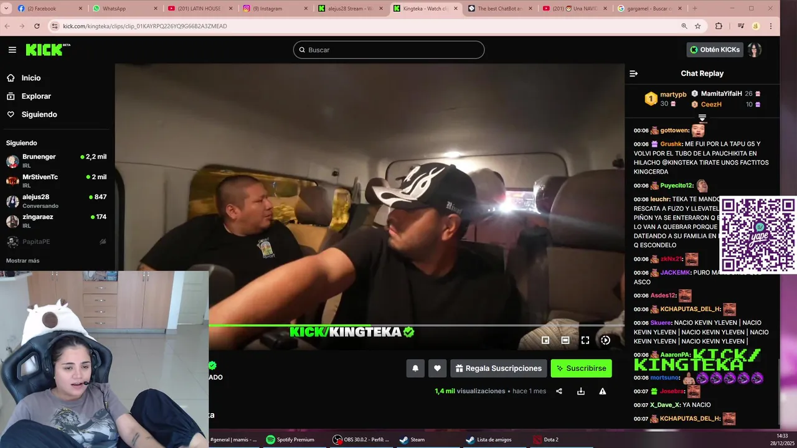Open the Kick hamburger sidebar menu
This screenshot has width=797, height=448.
[12, 50]
